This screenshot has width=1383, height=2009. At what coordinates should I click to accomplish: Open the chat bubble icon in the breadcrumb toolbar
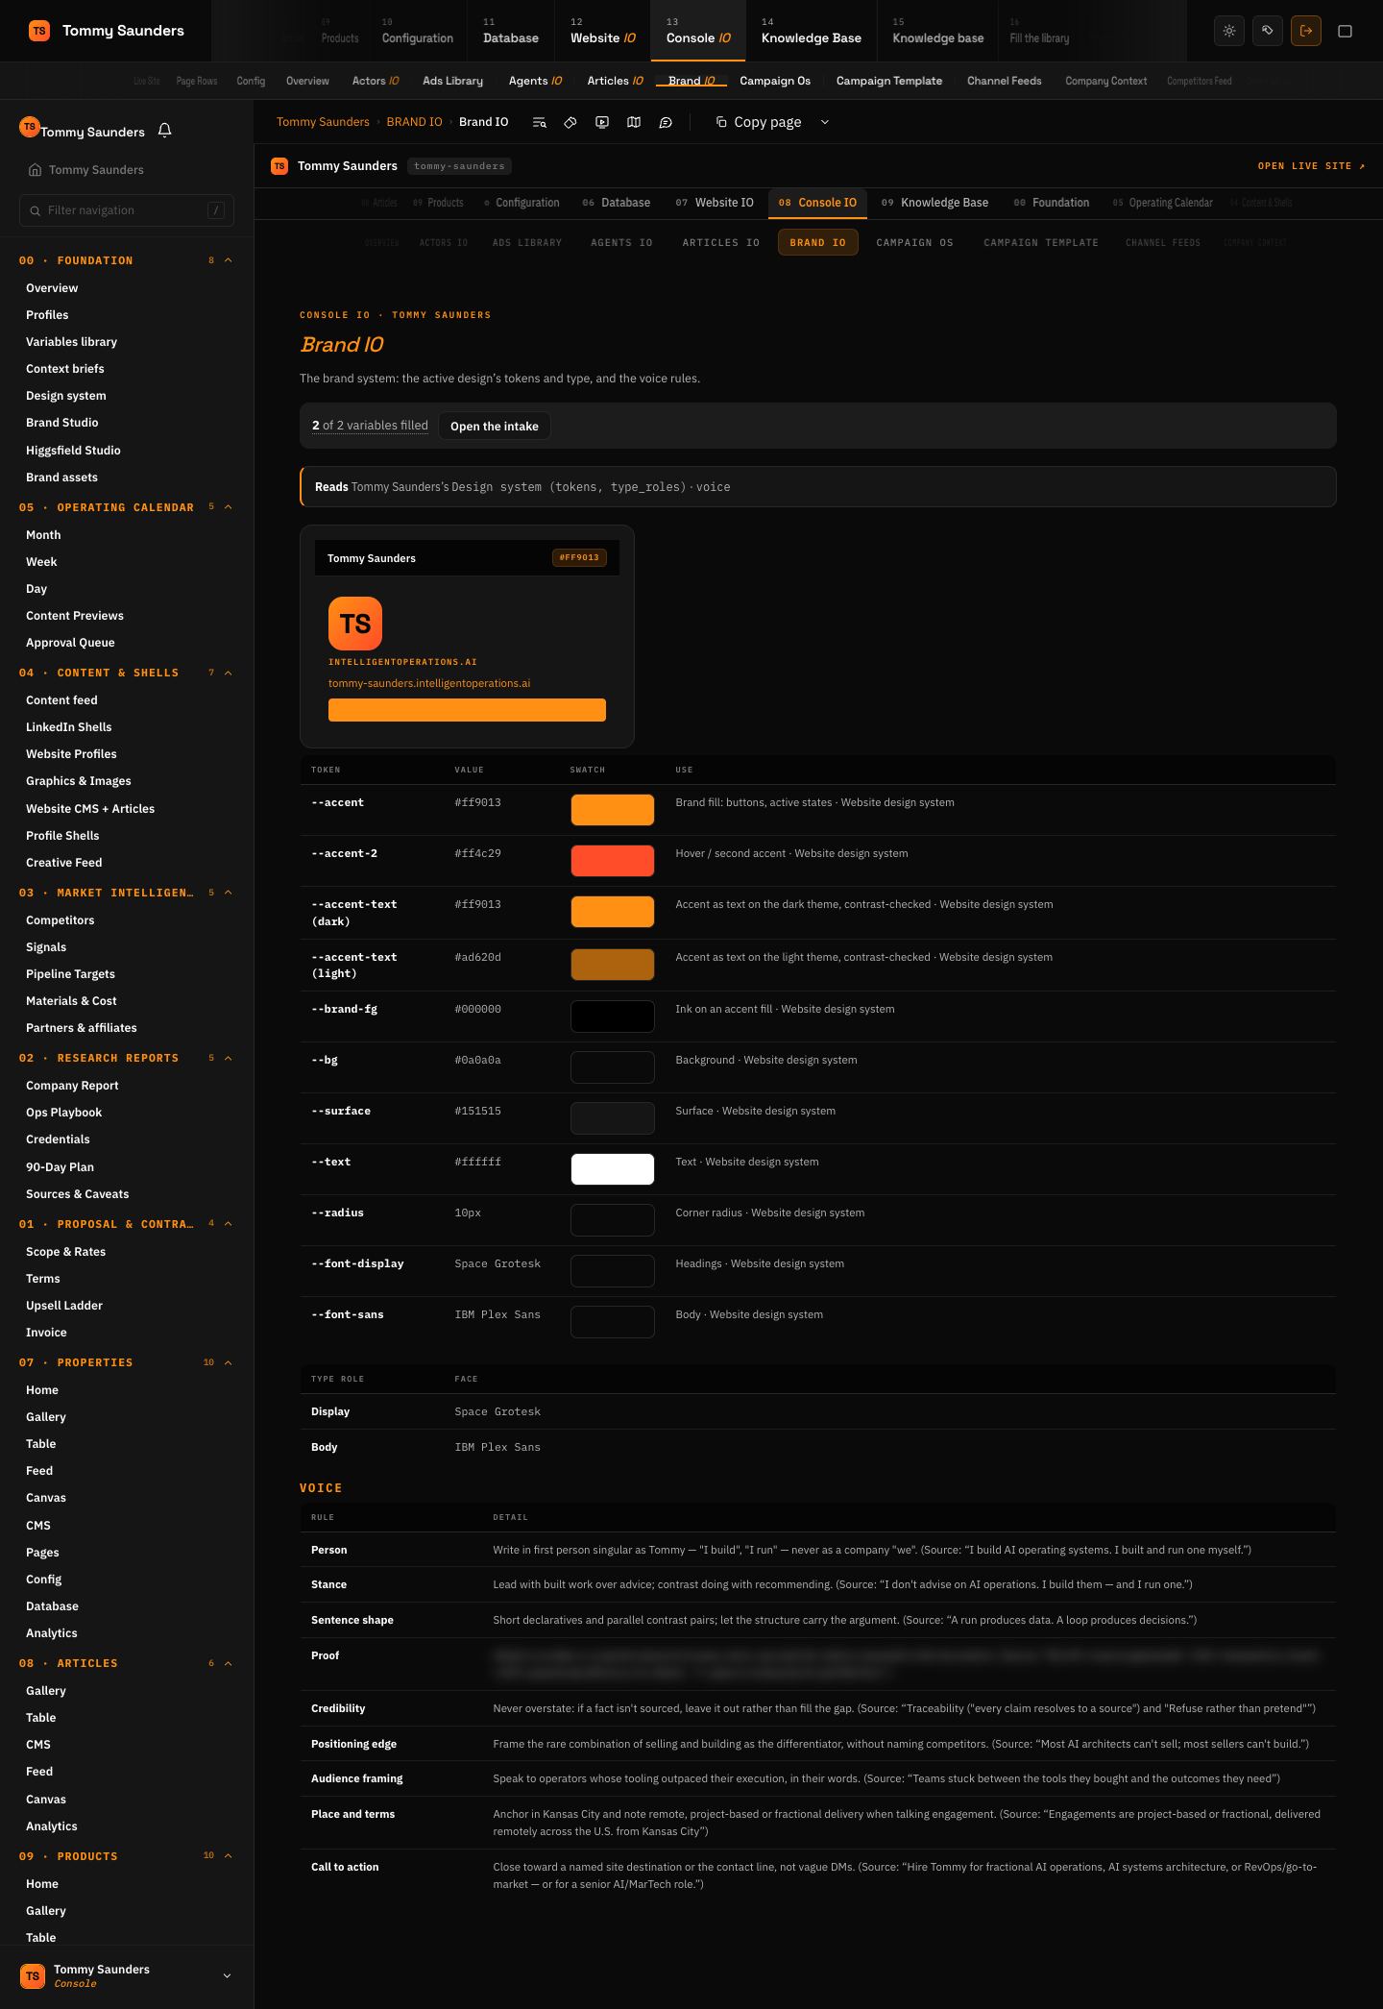(x=666, y=122)
